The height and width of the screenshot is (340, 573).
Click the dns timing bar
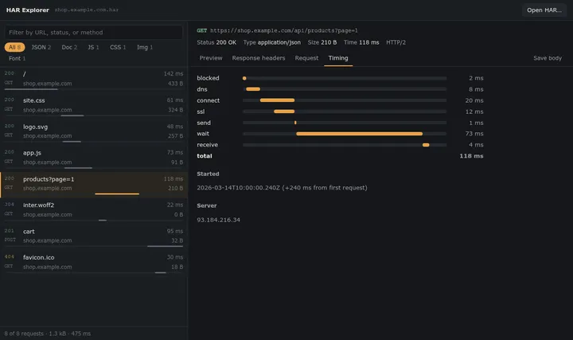(x=253, y=89)
